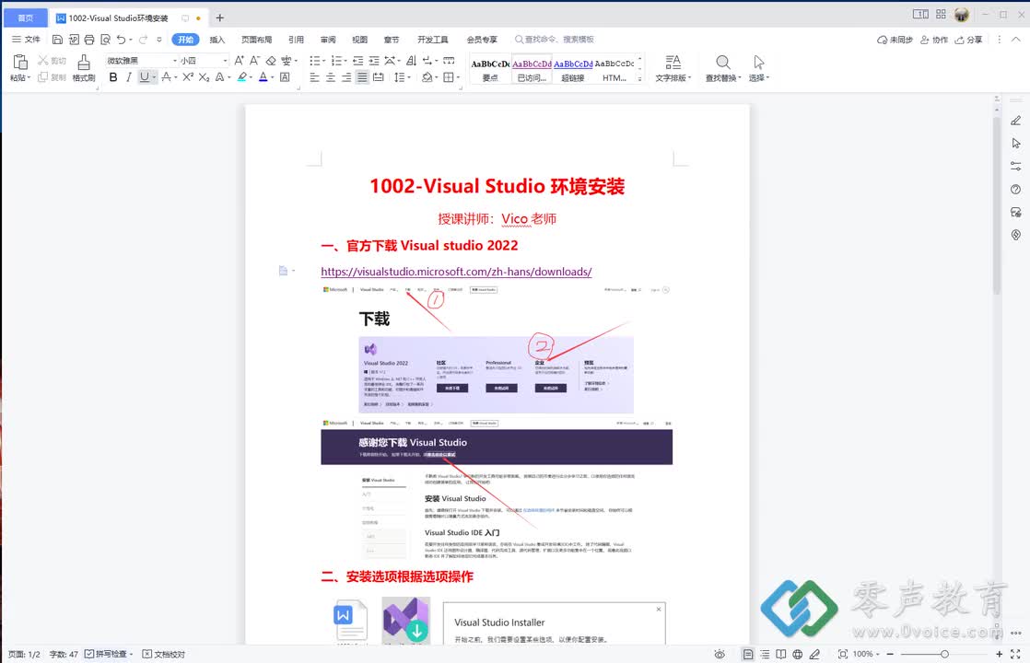The height and width of the screenshot is (663, 1030).
Task: Toggle the Spell Check (拼写检查) checkbox
Action: [89, 654]
